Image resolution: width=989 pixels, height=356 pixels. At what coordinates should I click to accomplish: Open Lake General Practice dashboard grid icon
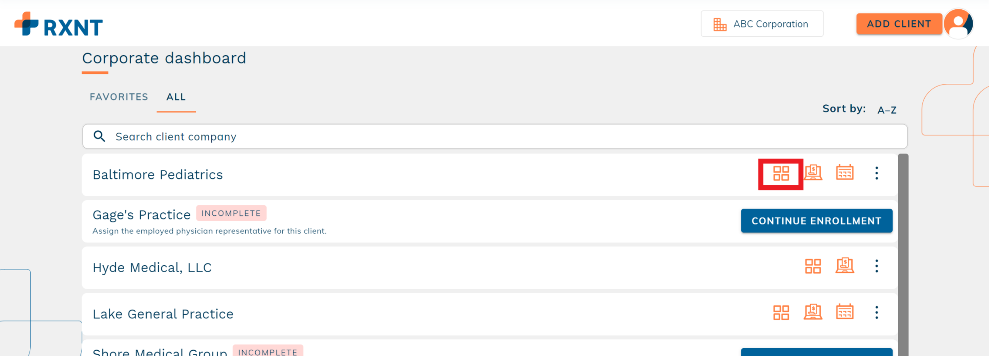(x=781, y=313)
